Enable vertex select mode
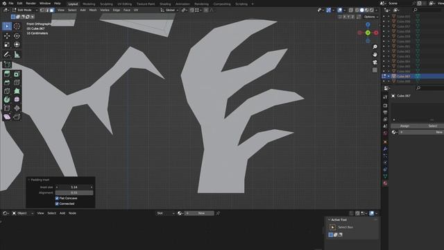 coord(42,10)
